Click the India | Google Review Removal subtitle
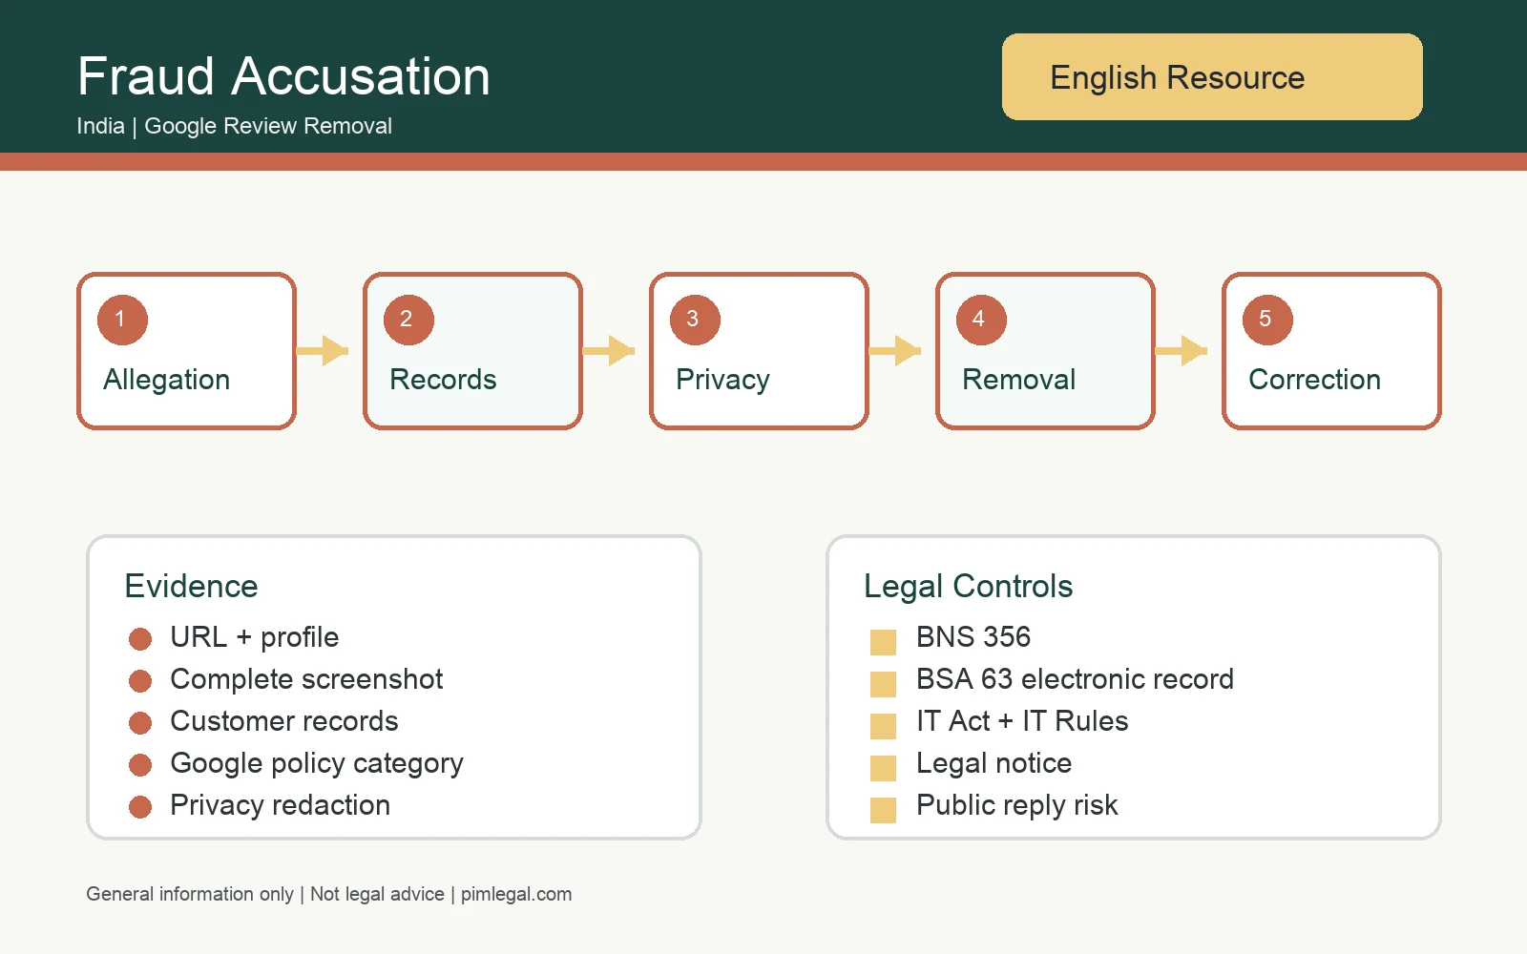The height and width of the screenshot is (954, 1527). (234, 126)
